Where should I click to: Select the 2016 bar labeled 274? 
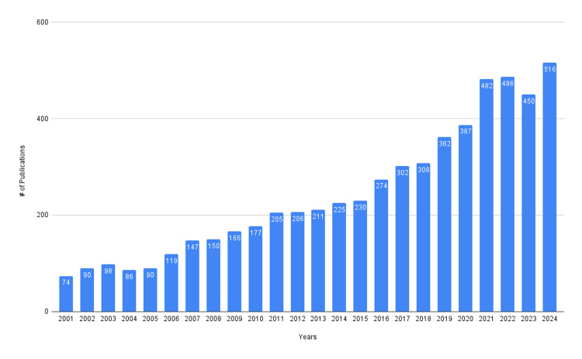click(381, 246)
